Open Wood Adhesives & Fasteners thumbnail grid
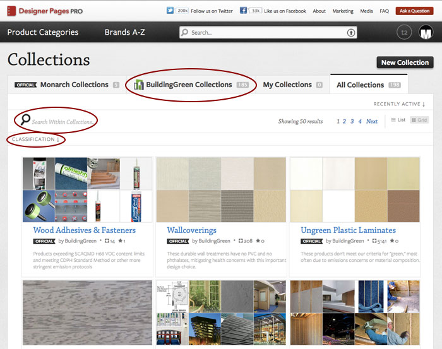This screenshot has height=349, width=442. pyautogui.click(x=87, y=189)
